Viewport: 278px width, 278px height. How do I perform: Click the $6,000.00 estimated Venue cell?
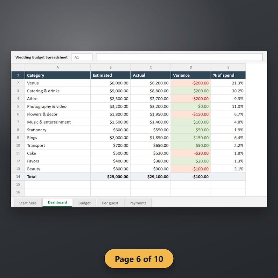110,83
